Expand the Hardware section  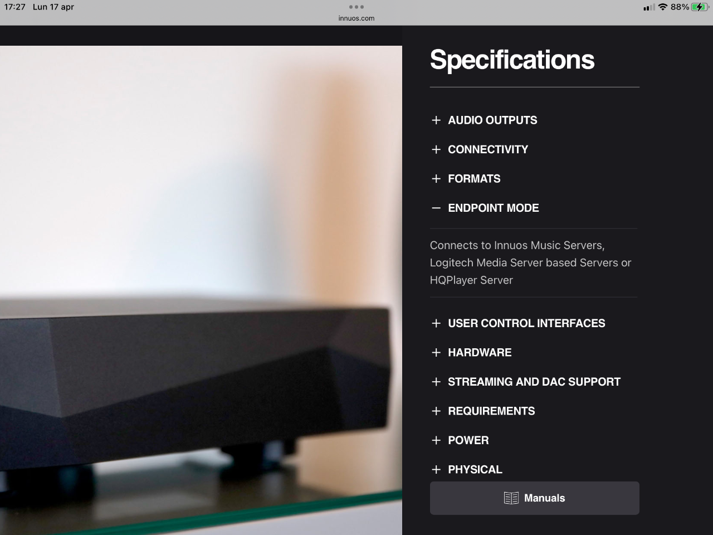coord(480,353)
